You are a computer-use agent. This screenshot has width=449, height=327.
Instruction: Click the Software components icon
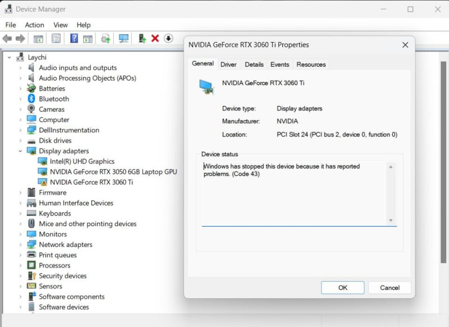32,296
